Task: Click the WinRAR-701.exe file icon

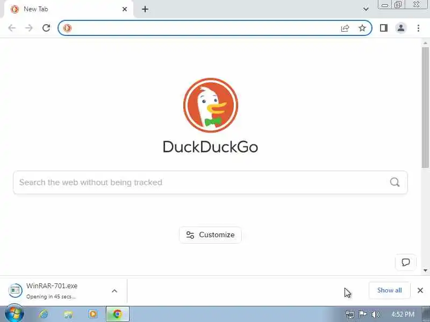Action: [x=16, y=290]
